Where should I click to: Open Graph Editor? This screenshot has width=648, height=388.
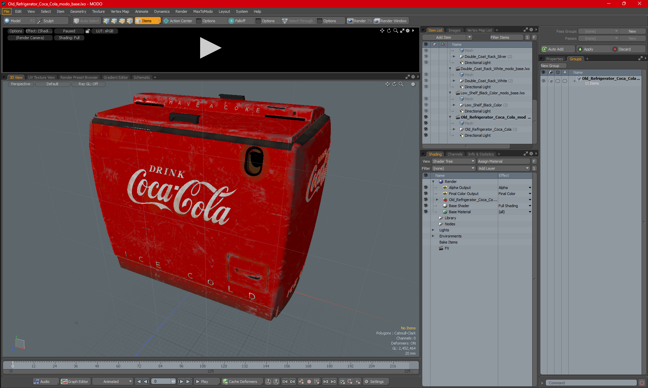(x=75, y=382)
